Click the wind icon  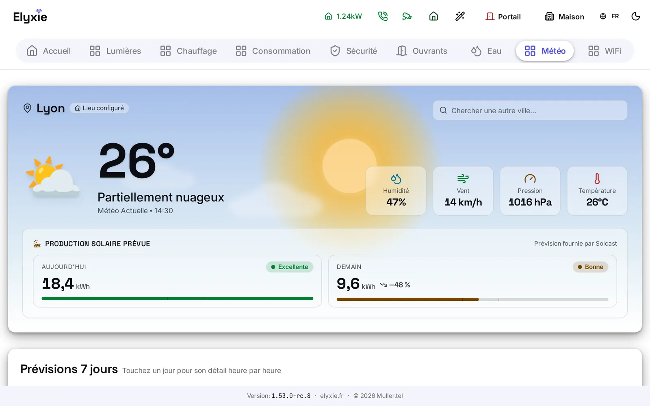point(463,179)
